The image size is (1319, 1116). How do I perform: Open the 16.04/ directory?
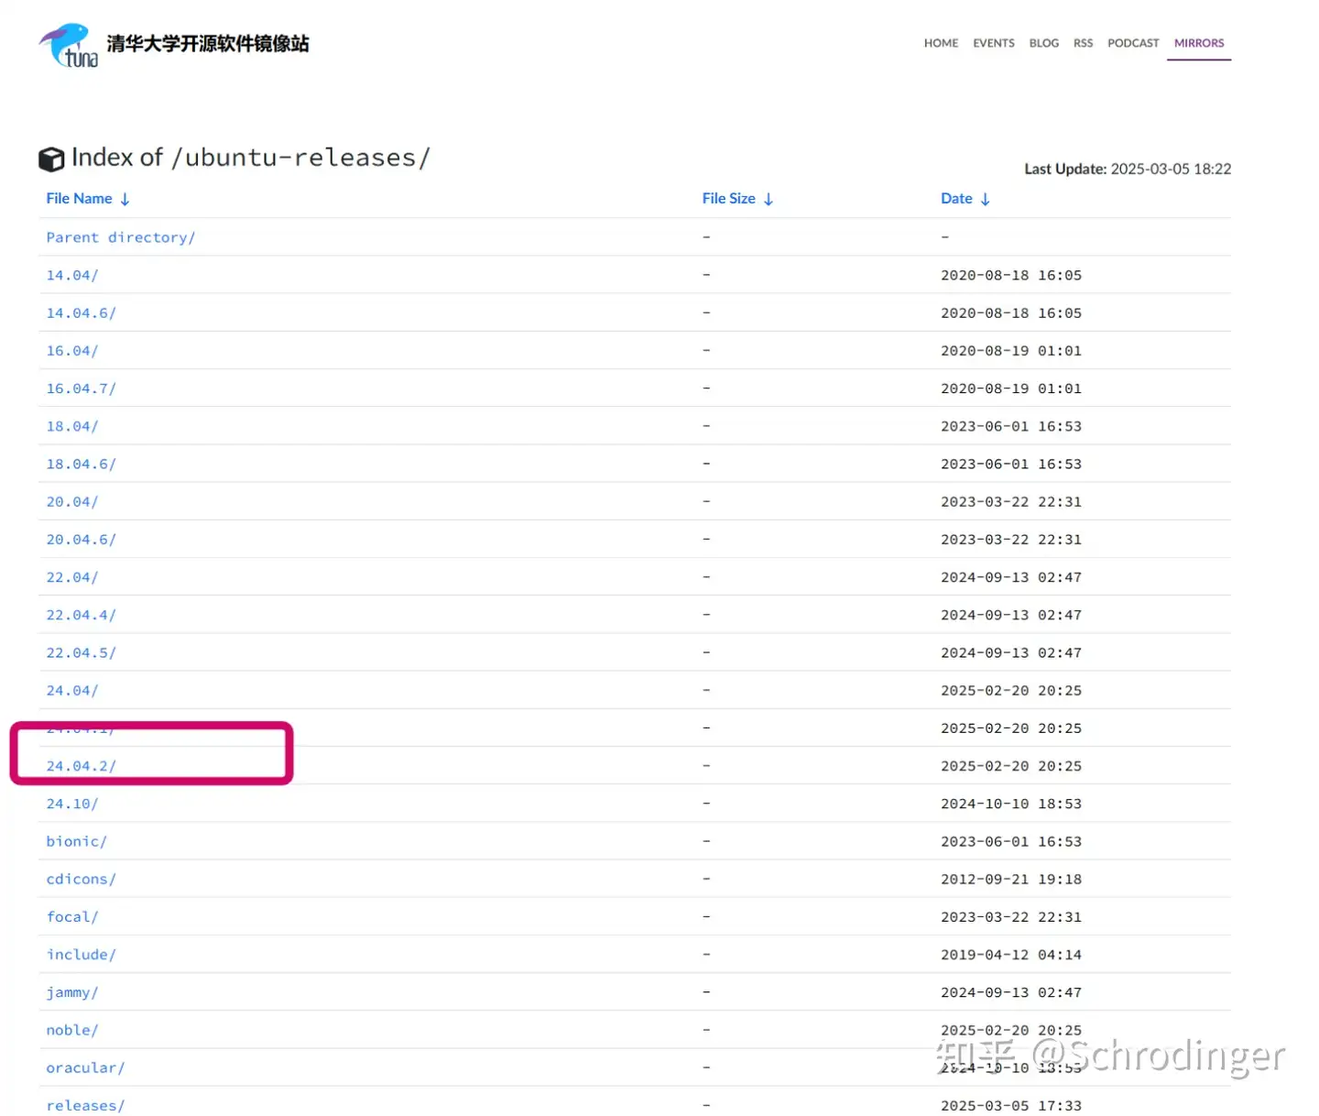click(72, 351)
